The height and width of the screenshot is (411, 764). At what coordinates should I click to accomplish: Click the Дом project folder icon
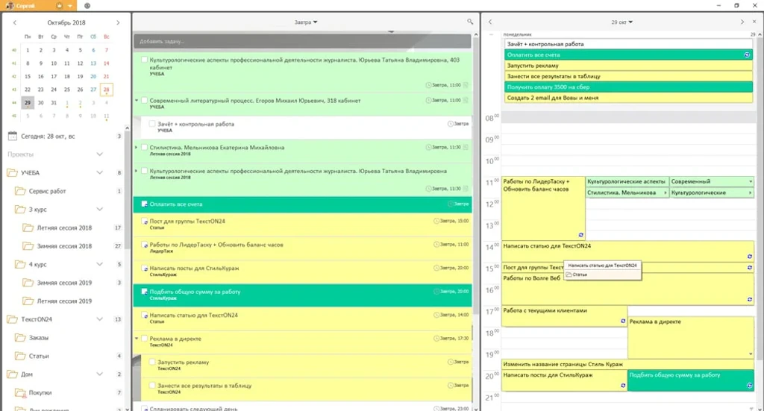(x=12, y=374)
